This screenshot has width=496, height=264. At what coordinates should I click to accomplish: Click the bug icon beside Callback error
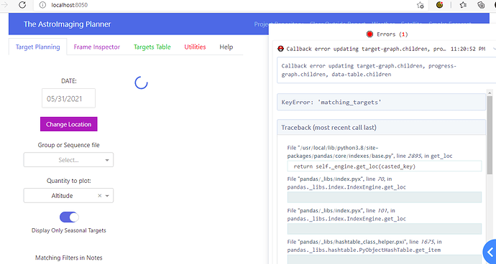pos(280,49)
